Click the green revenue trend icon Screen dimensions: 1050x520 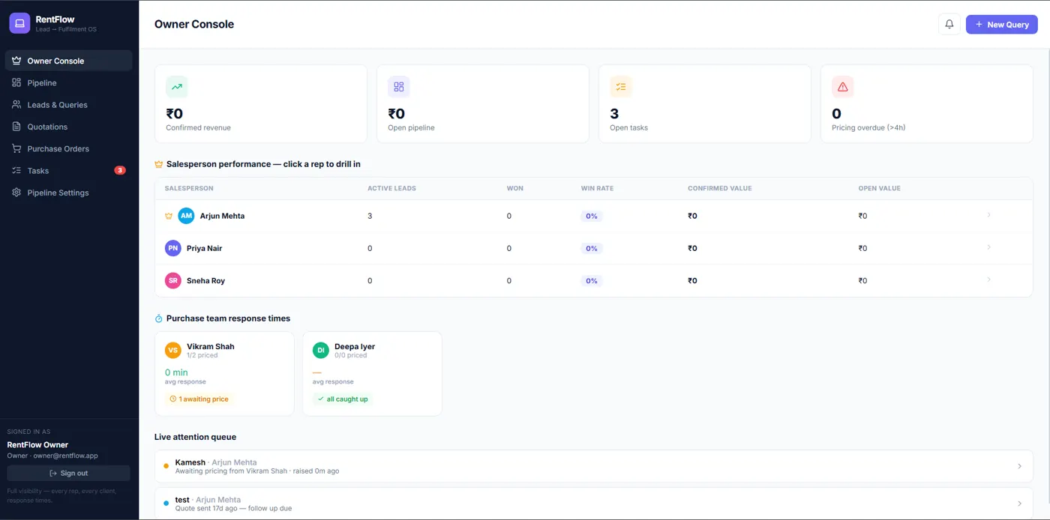(x=177, y=87)
